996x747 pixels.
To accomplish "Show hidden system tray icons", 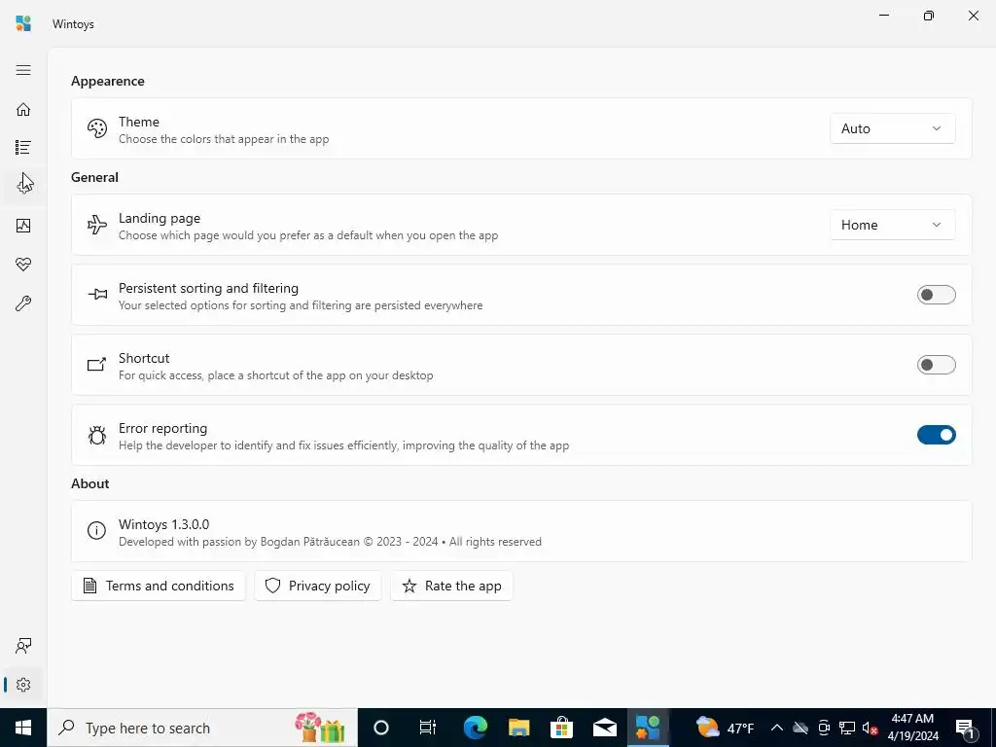I will click(x=776, y=728).
